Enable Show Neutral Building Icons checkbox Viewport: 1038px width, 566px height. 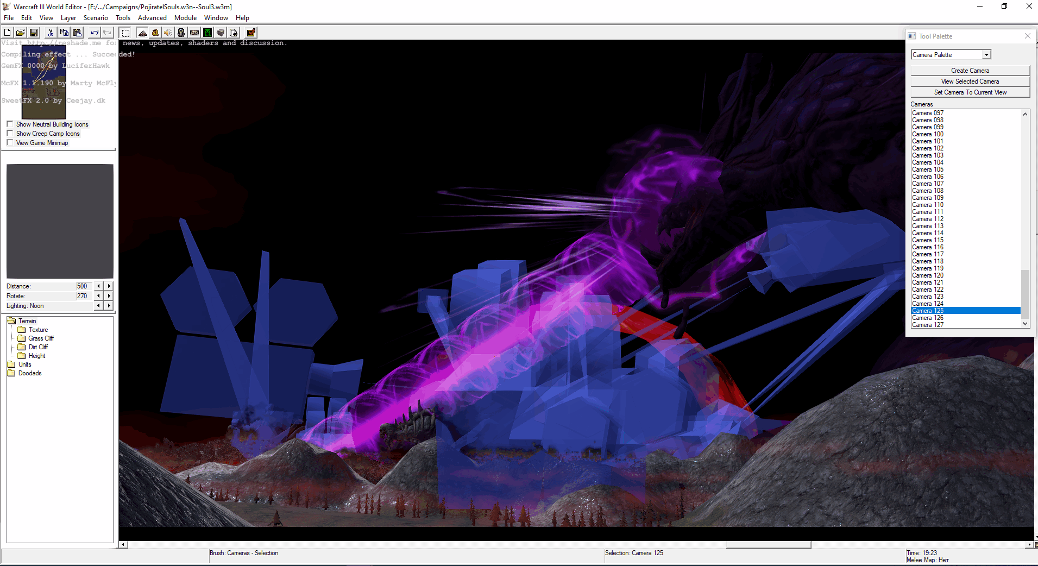point(10,124)
